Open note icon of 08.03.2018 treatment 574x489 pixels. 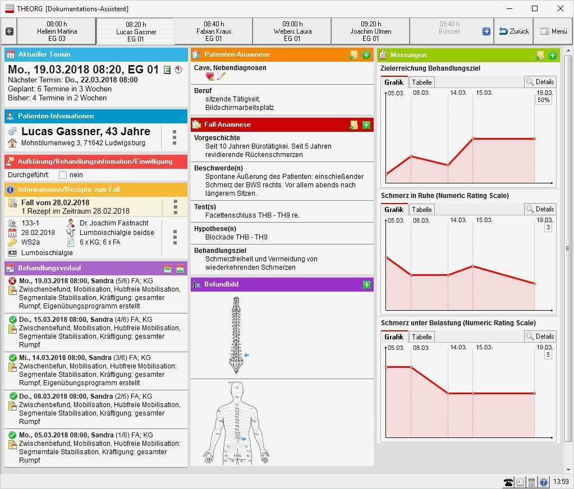(x=12, y=405)
